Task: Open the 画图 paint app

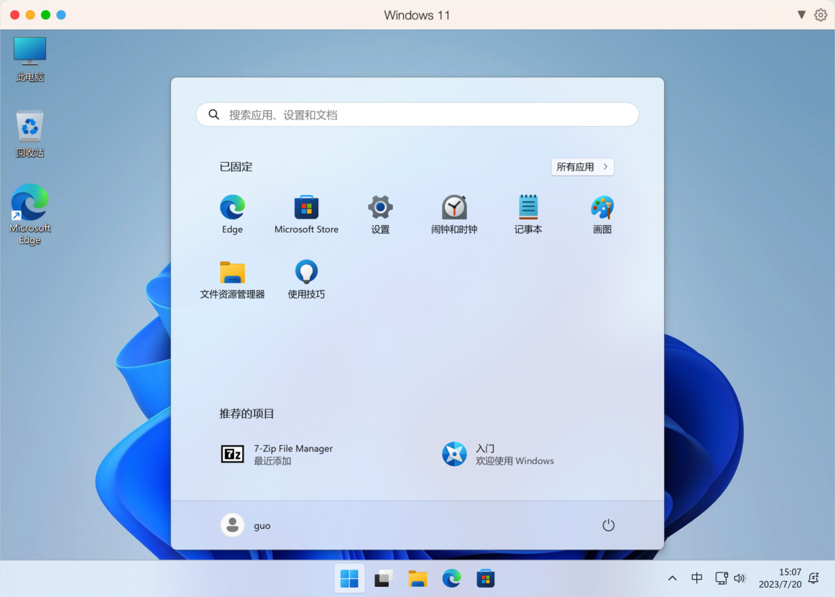Action: point(602,214)
